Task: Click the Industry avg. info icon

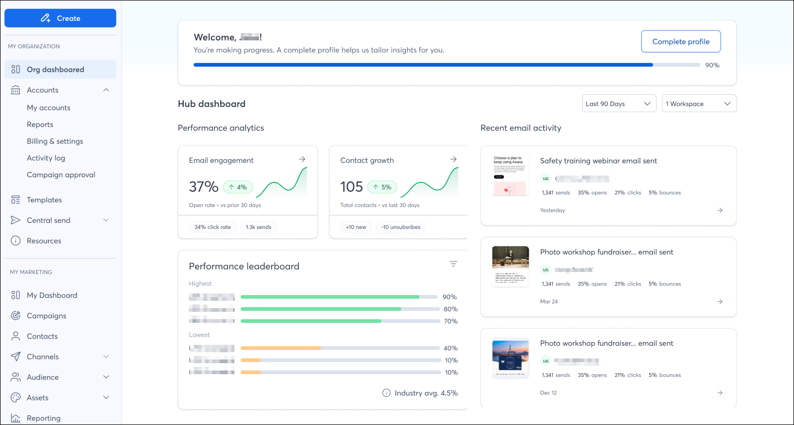Action: [x=387, y=393]
